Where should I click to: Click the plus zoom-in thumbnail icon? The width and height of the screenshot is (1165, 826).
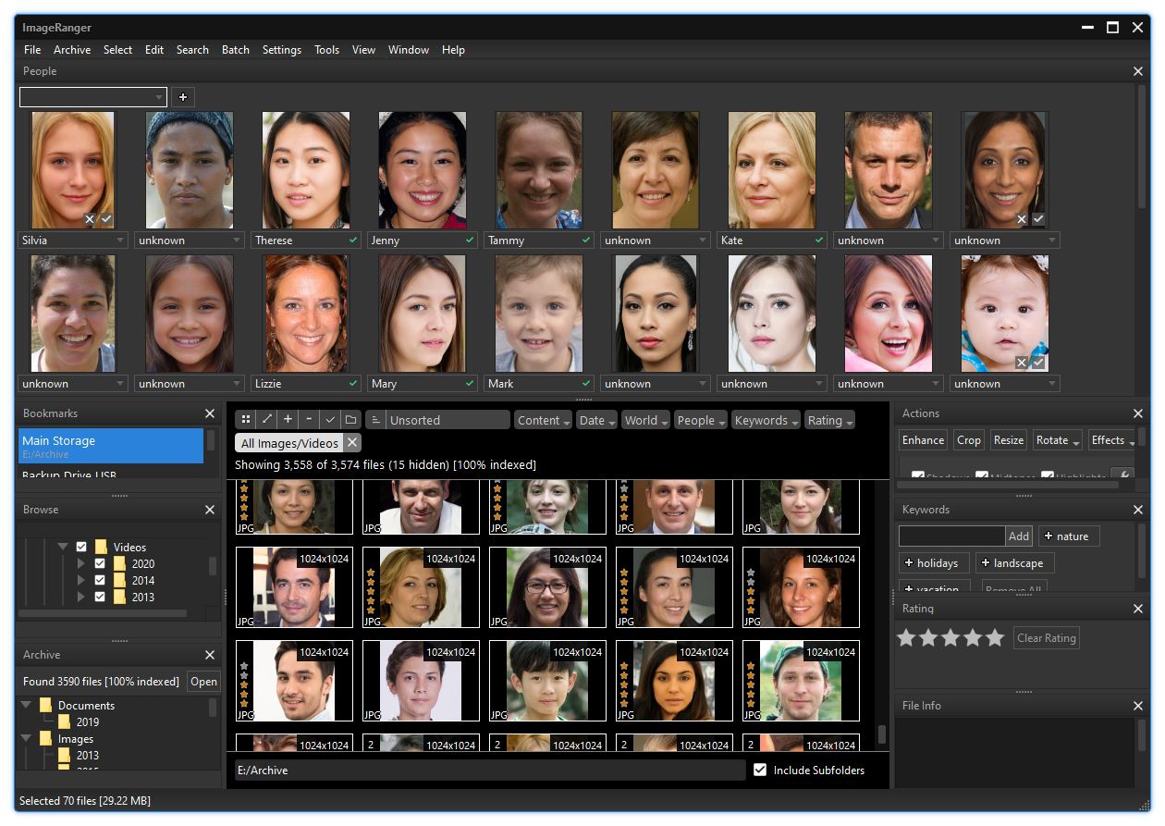click(x=288, y=420)
